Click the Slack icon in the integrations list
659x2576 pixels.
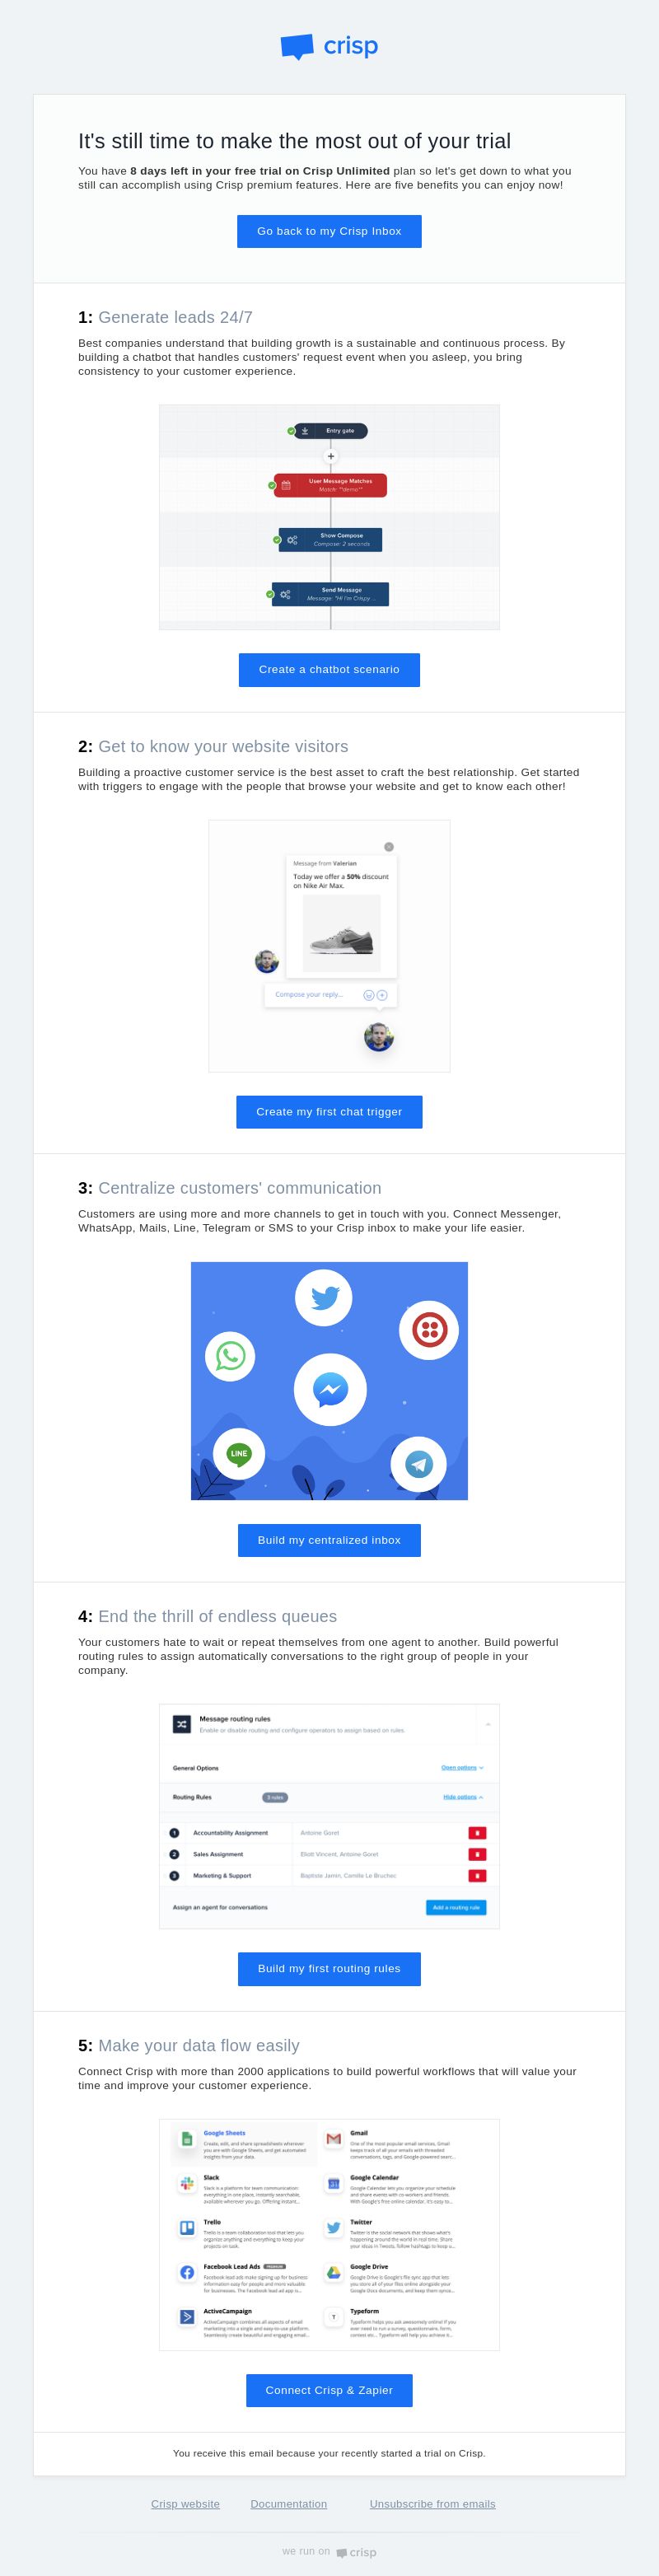pyautogui.click(x=187, y=2183)
